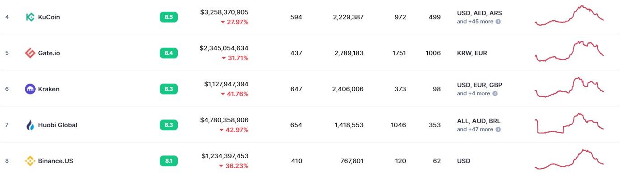Open the Gate.io exchange name link

(x=49, y=53)
